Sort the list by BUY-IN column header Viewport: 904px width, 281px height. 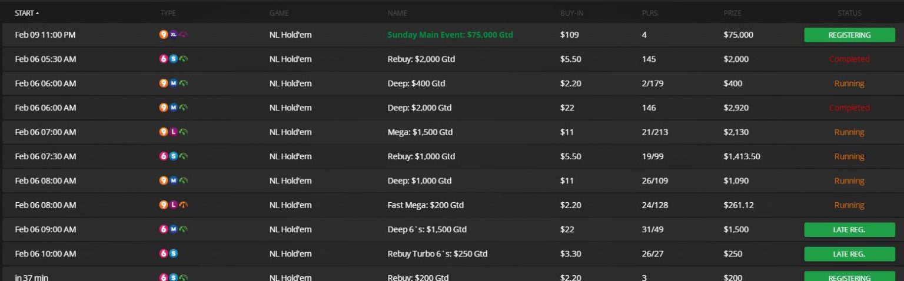coord(571,13)
